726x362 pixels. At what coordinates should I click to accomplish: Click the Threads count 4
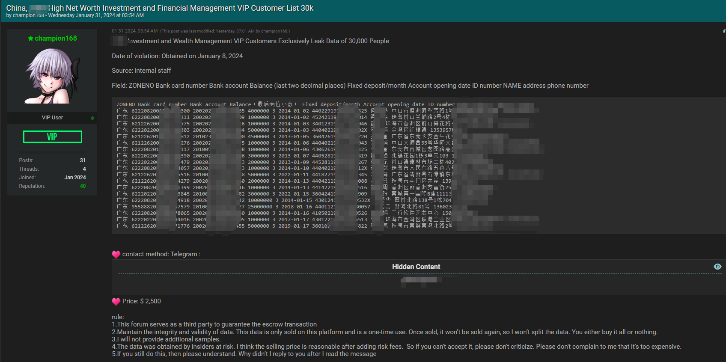[x=84, y=169]
